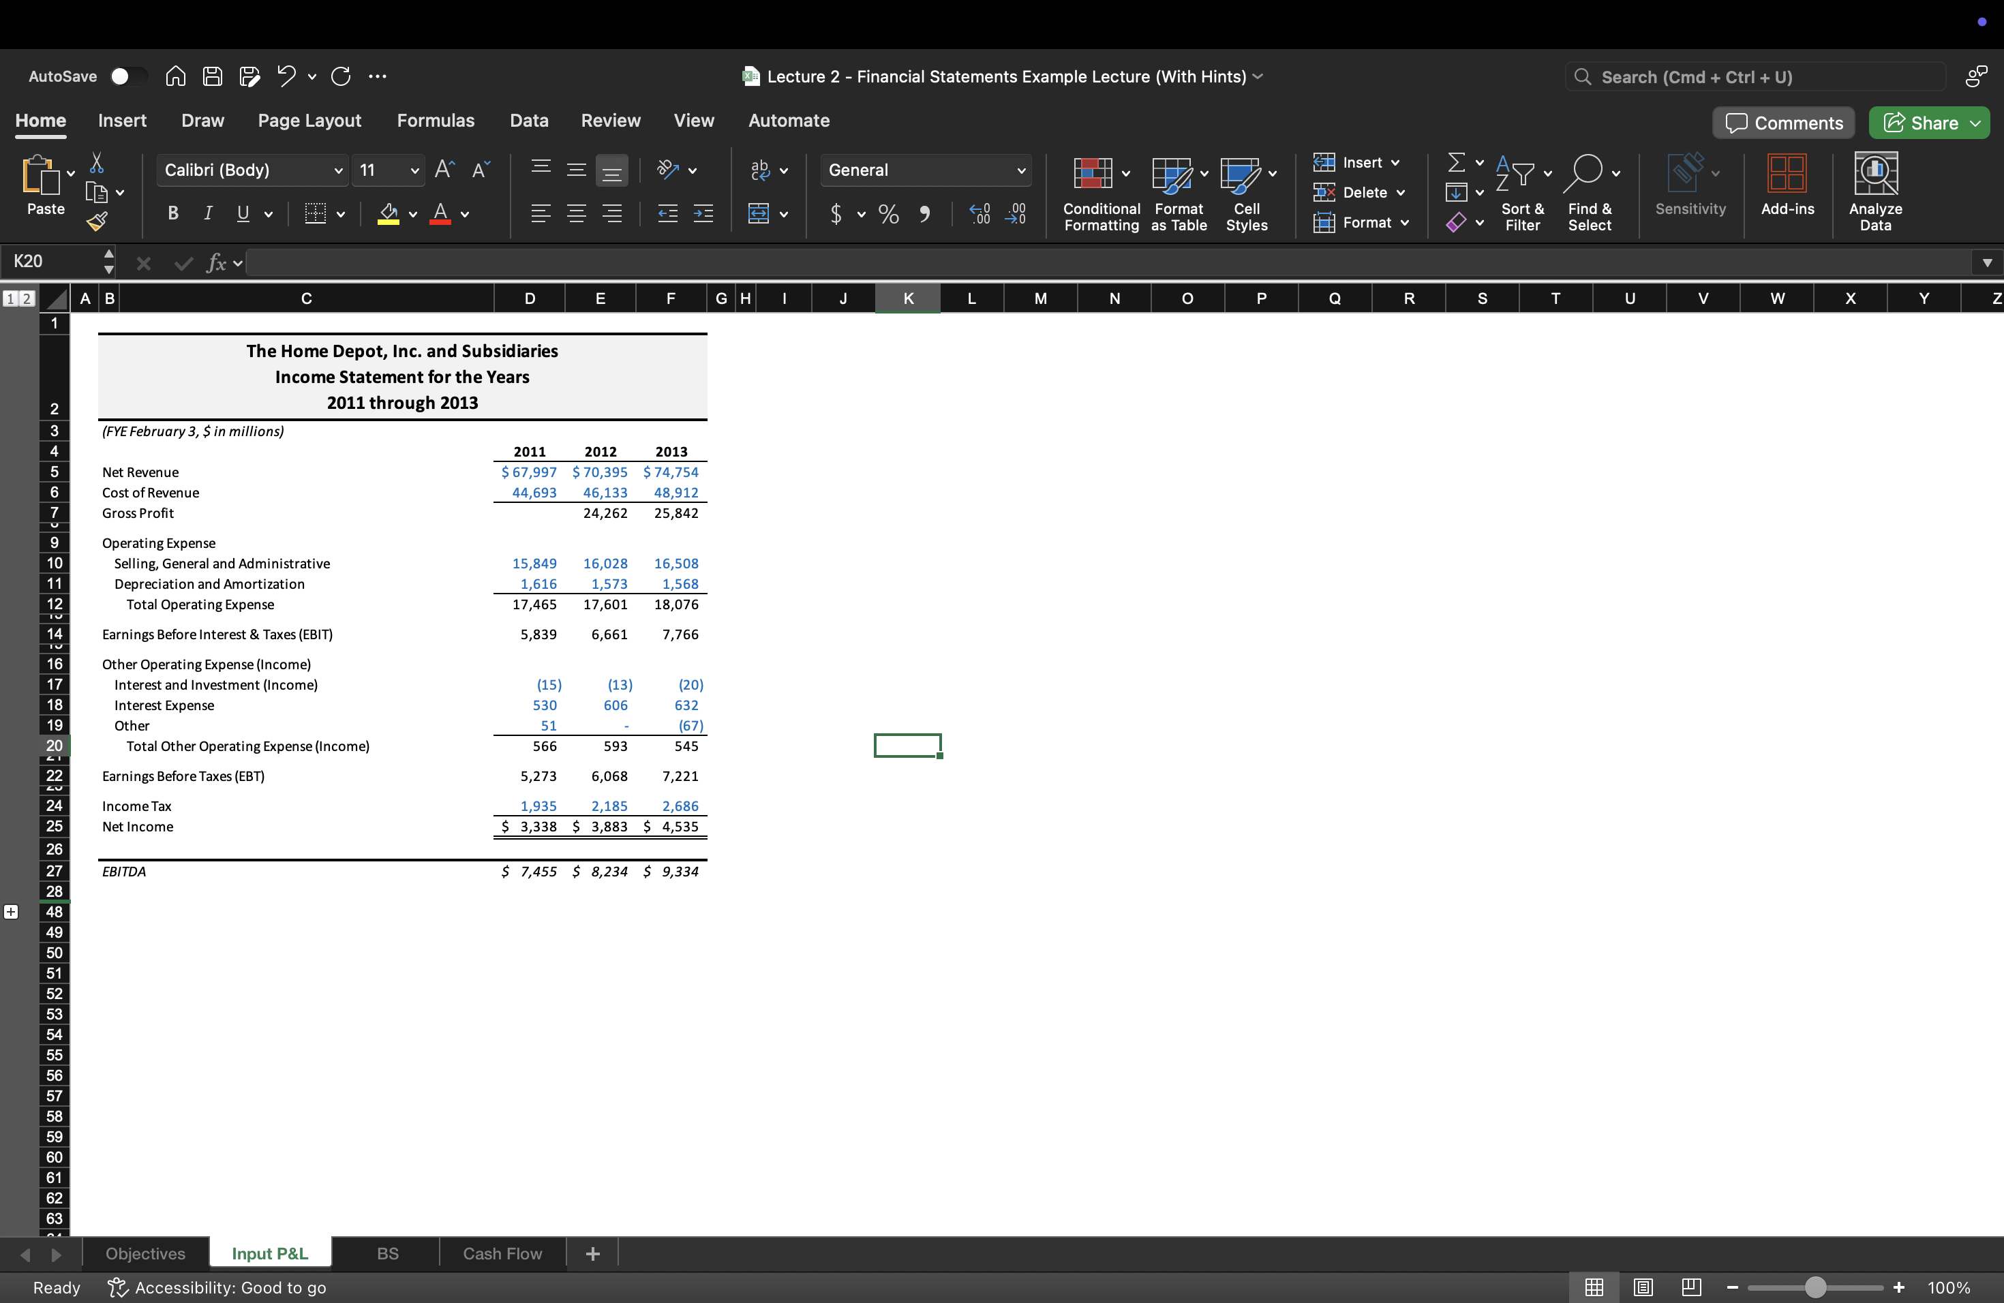Toggle bold formatting
This screenshot has width=2004, height=1303.
coord(172,214)
